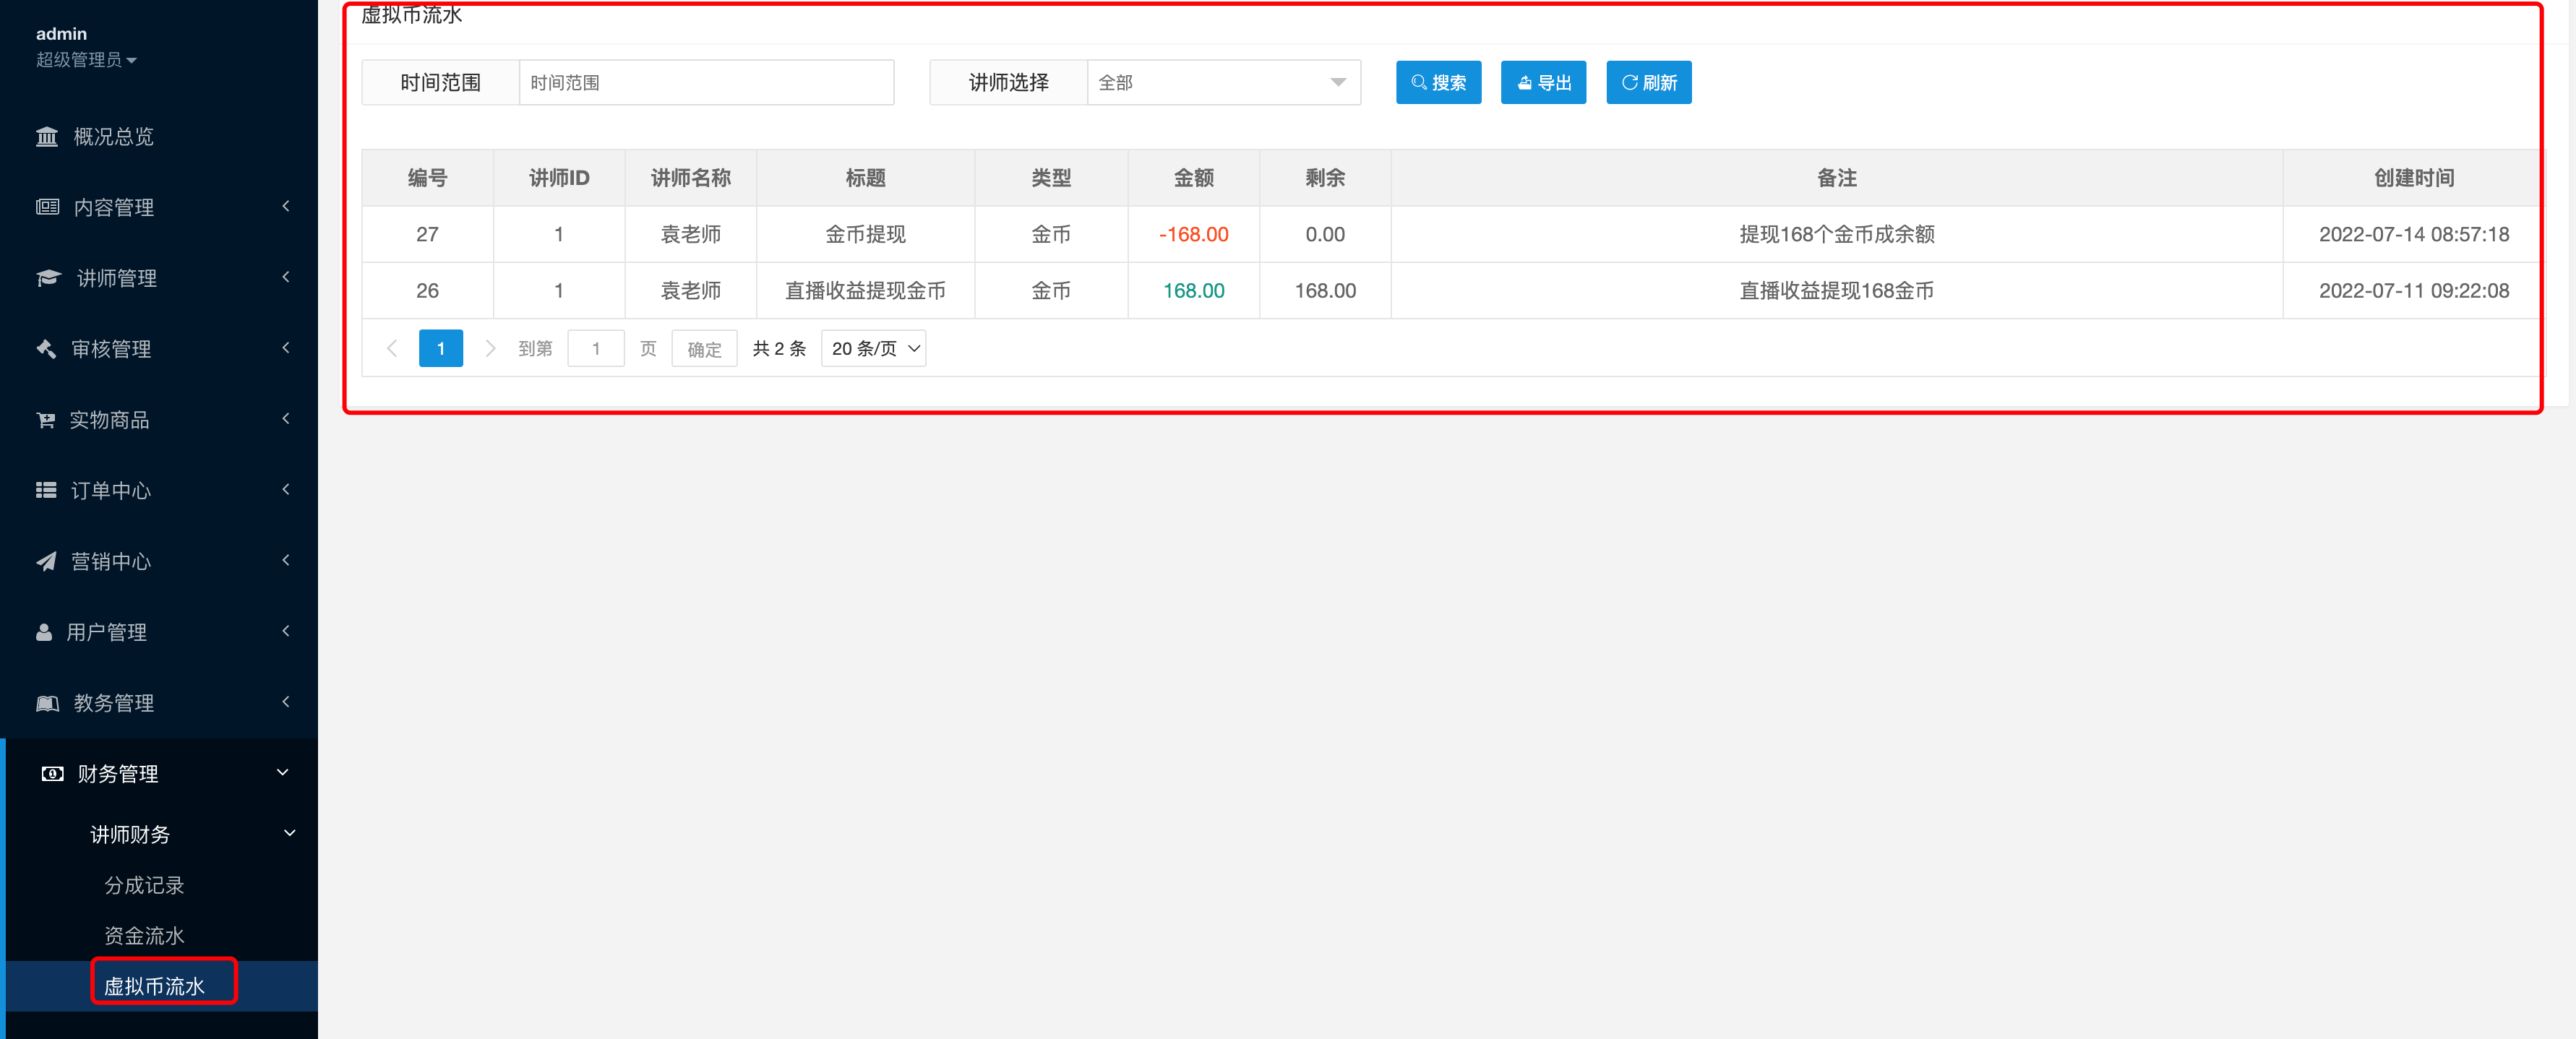
Task: Expand the 审核管理 chevron
Action: (x=286, y=348)
